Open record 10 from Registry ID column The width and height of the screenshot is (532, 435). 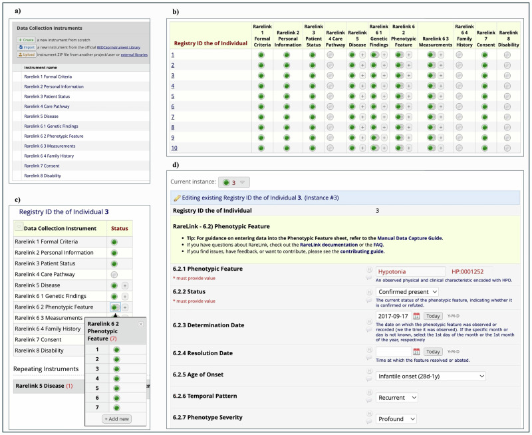point(174,148)
